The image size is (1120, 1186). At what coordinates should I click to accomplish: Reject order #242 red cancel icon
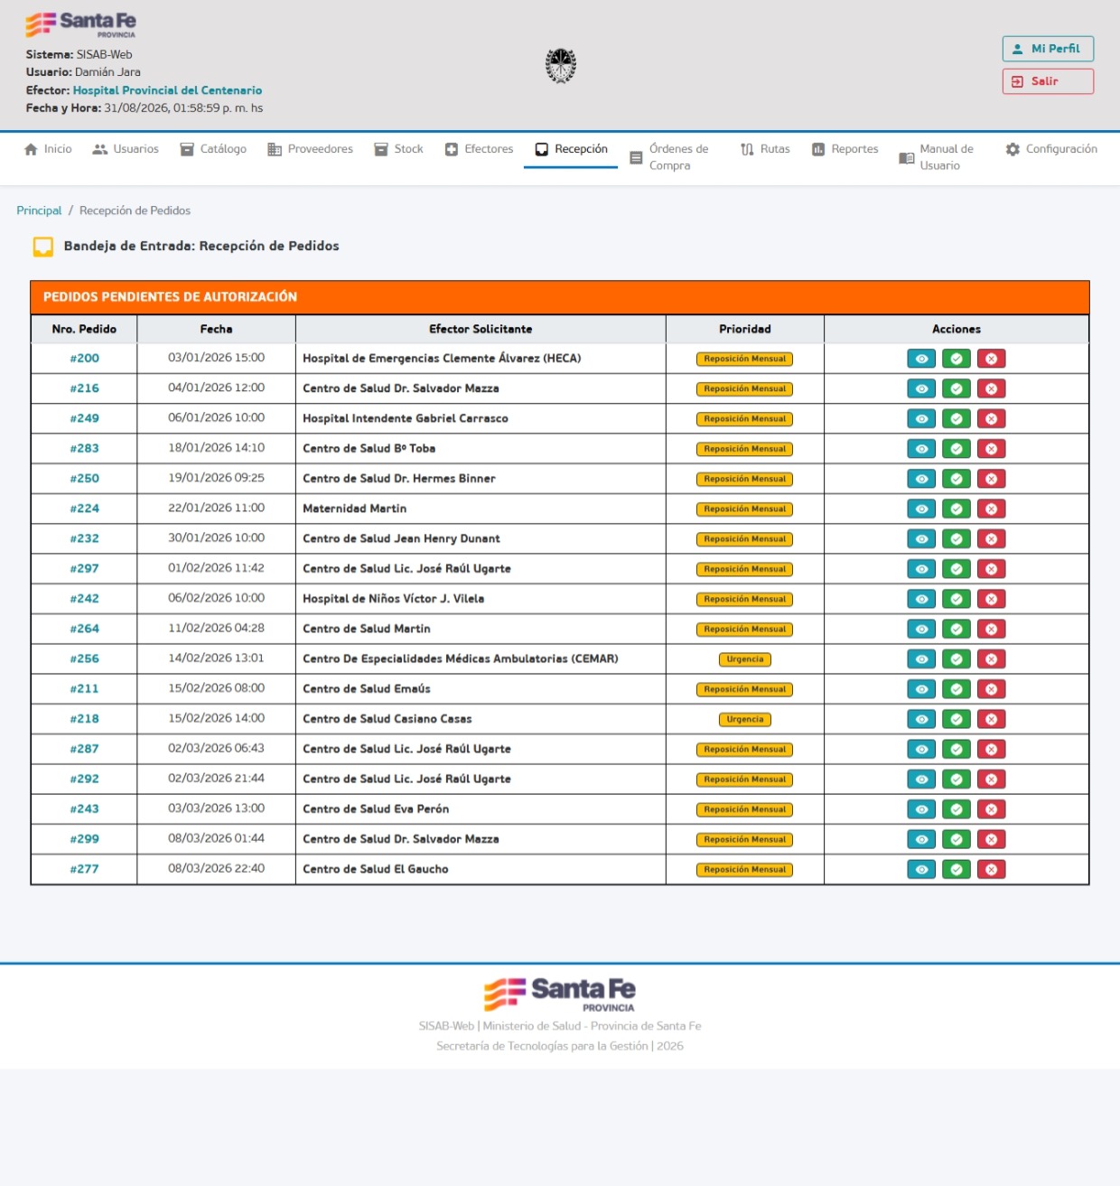tap(991, 599)
